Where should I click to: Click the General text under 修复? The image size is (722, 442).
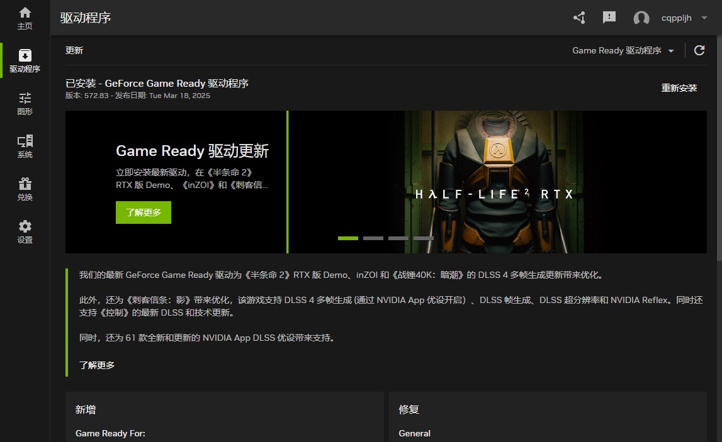click(414, 433)
